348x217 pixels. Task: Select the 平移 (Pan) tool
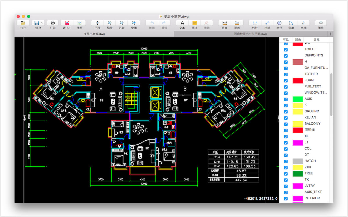(x=97, y=23)
